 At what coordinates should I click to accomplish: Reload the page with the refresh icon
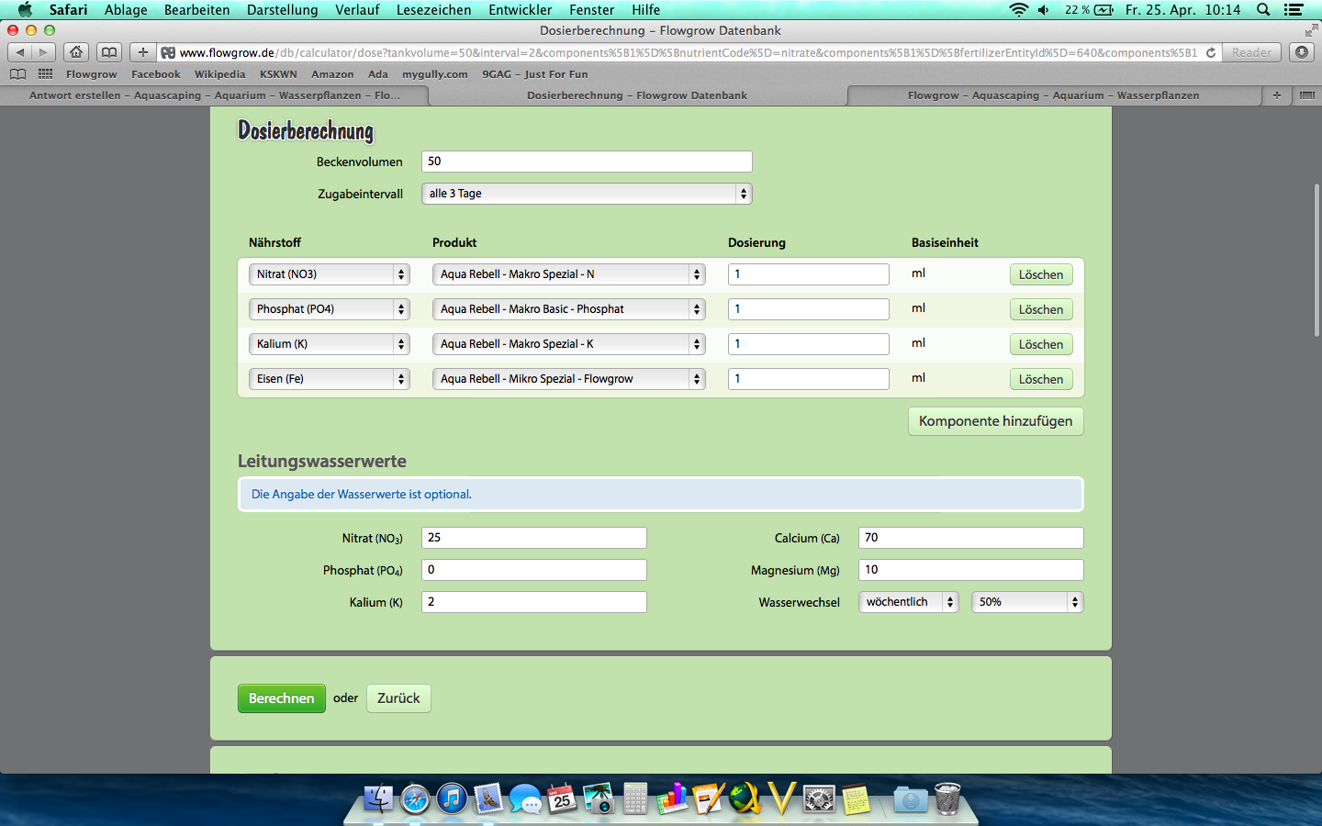click(x=1211, y=52)
